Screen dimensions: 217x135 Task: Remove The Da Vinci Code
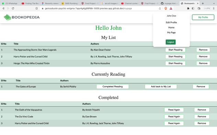point(202,117)
